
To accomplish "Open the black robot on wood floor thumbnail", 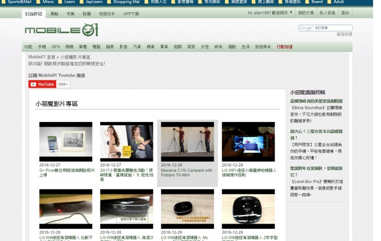I will pos(187,209).
